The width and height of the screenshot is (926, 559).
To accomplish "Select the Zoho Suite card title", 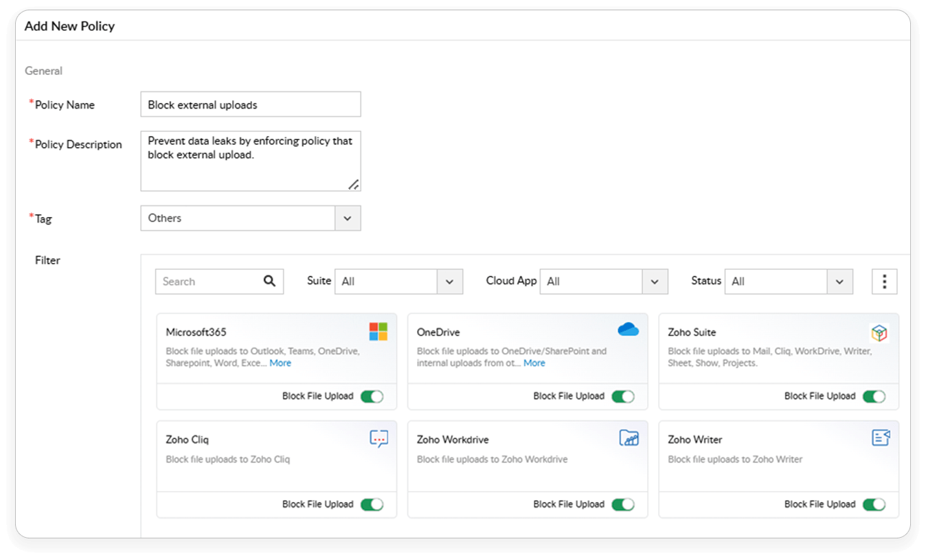I will [692, 332].
